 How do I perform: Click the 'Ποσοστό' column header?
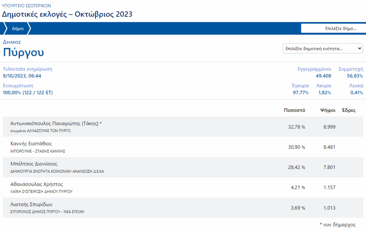tap(294, 110)
